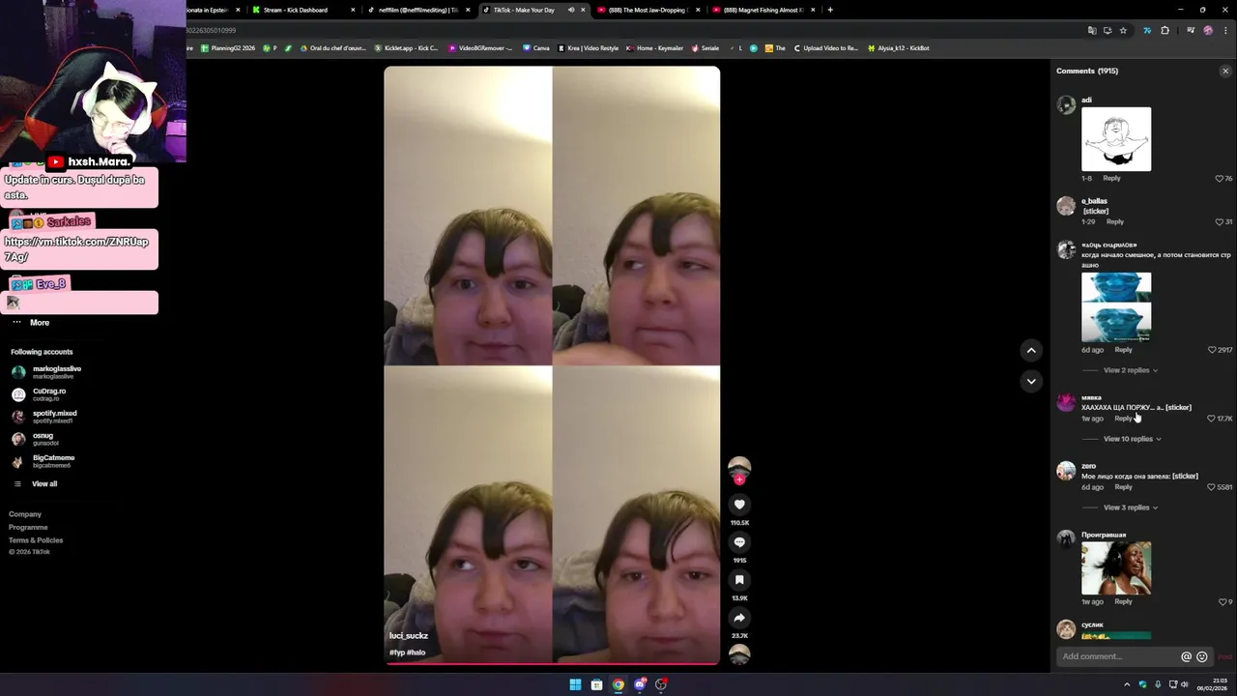Open adi's comment image sticker

point(1116,139)
